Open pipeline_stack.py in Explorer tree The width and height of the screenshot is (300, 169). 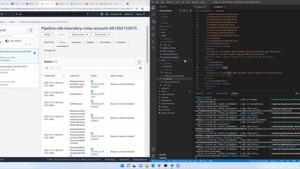pyautogui.click(x=169, y=48)
